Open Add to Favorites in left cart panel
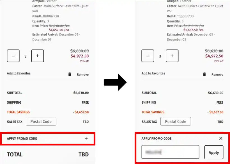Screen dimensions: 230x164 19,73
